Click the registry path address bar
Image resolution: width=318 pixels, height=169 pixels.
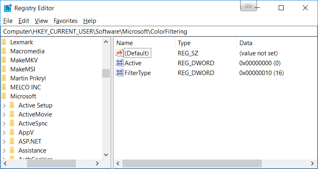159,32
